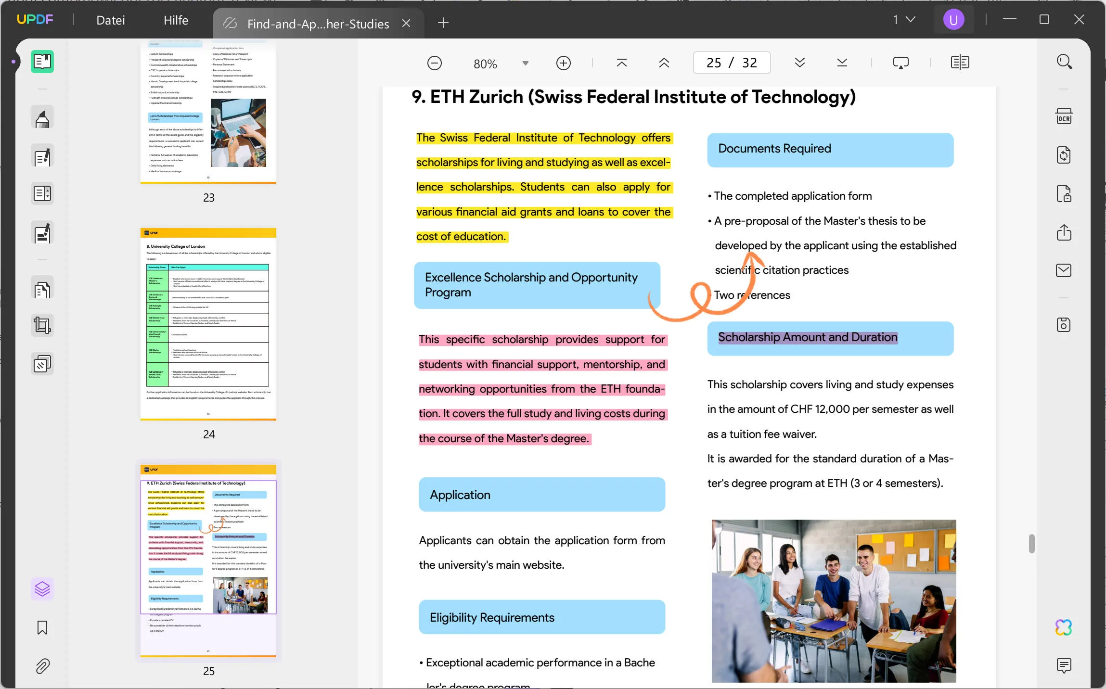The height and width of the screenshot is (689, 1106).
Task: Start slideshow presentation mode
Action: click(x=900, y=63)
